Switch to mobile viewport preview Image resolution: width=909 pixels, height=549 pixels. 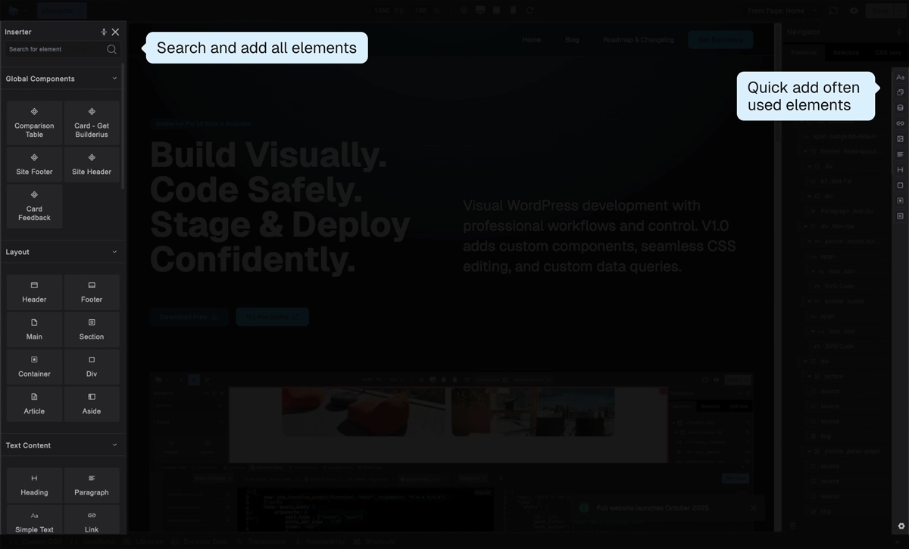[514, 10]
